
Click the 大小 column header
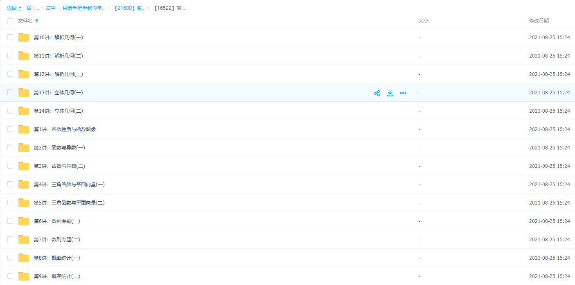pos(423,21)
